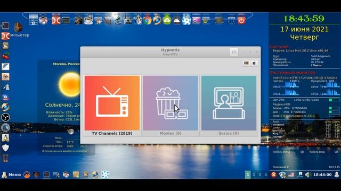
Task: Open the volume speaker tray icon
Action: click(x=308, y=175)
